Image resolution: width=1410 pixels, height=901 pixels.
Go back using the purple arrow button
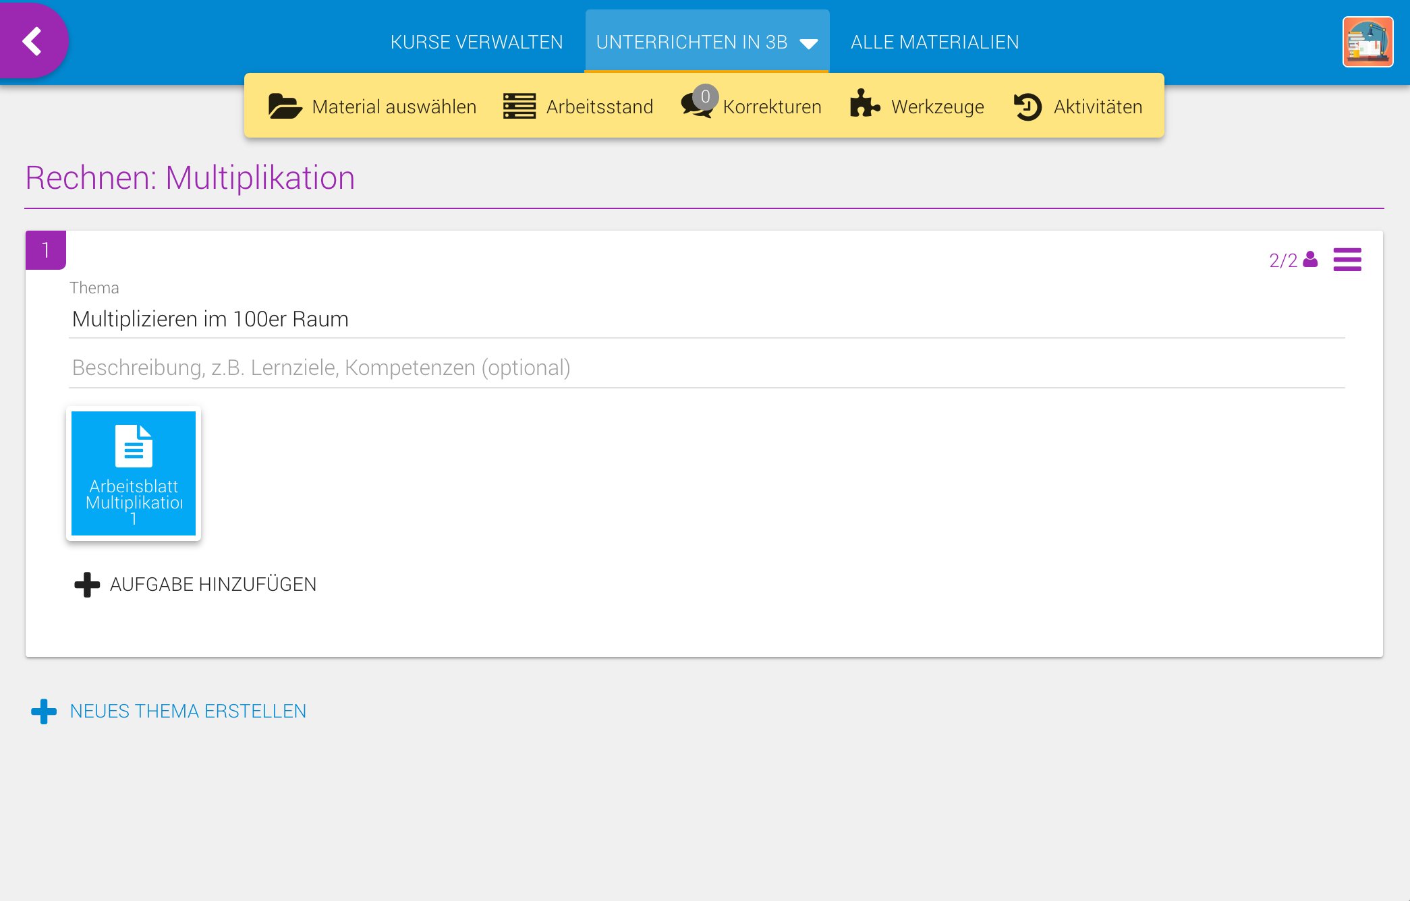point(33,41)
